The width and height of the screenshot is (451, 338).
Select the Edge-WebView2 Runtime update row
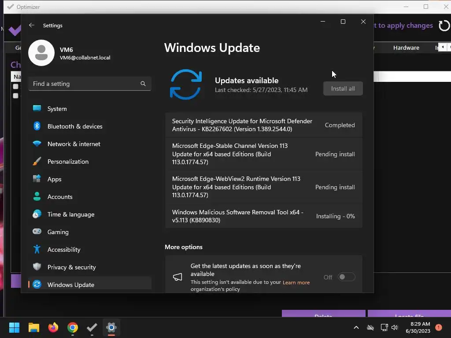(x=263, y=187)
